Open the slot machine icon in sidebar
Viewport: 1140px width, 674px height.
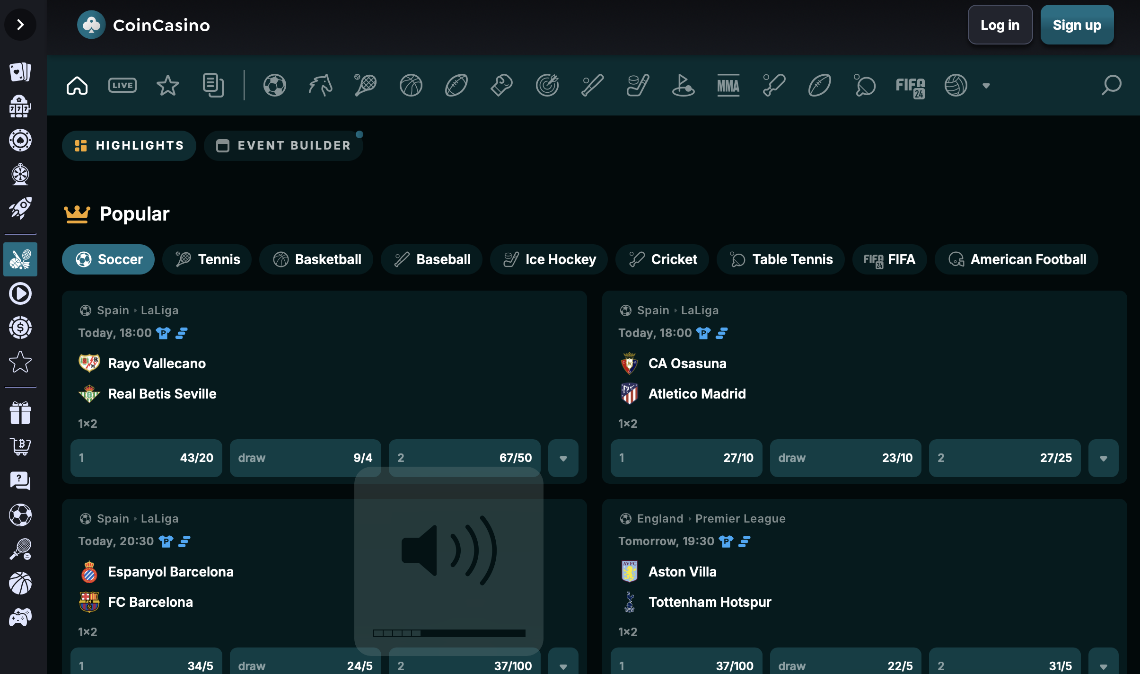pyautogui.click(x=20, y=106)
